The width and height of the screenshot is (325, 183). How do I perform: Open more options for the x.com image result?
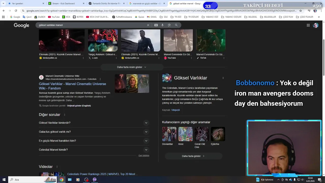(x=116, y=58)
